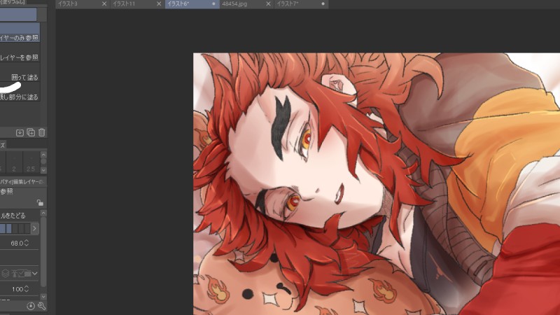The image size is (560, 315).
Task: Click the all layers reference icon
Action: pyautogui.click(x=6, y=274)
